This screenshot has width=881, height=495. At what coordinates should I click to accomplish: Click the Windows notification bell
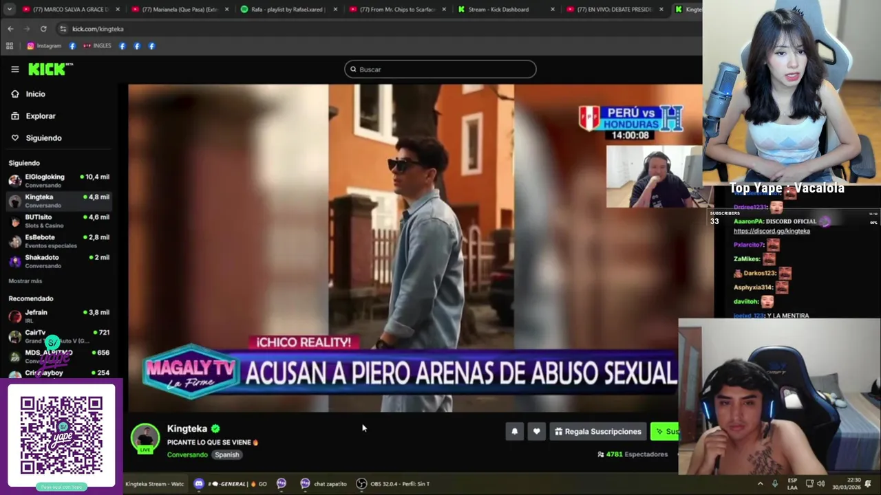869,484
